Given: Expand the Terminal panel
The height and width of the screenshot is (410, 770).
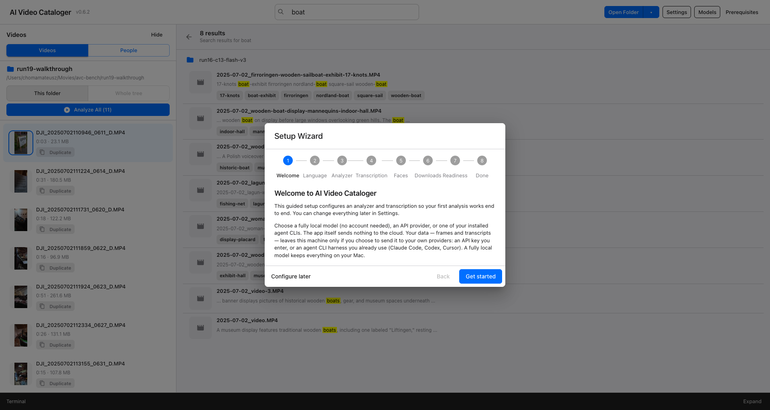Looking at the screenshot, I should tap(752, 402).
